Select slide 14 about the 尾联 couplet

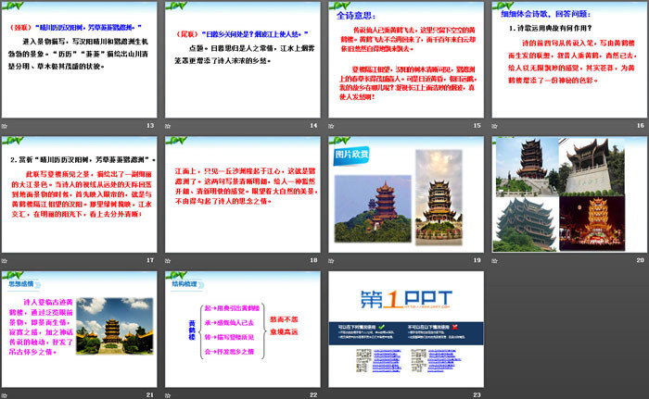tap(243, 59)
